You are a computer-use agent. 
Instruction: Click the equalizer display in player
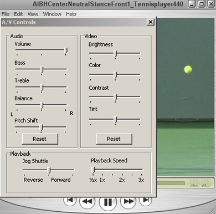[x=200, y=183]
